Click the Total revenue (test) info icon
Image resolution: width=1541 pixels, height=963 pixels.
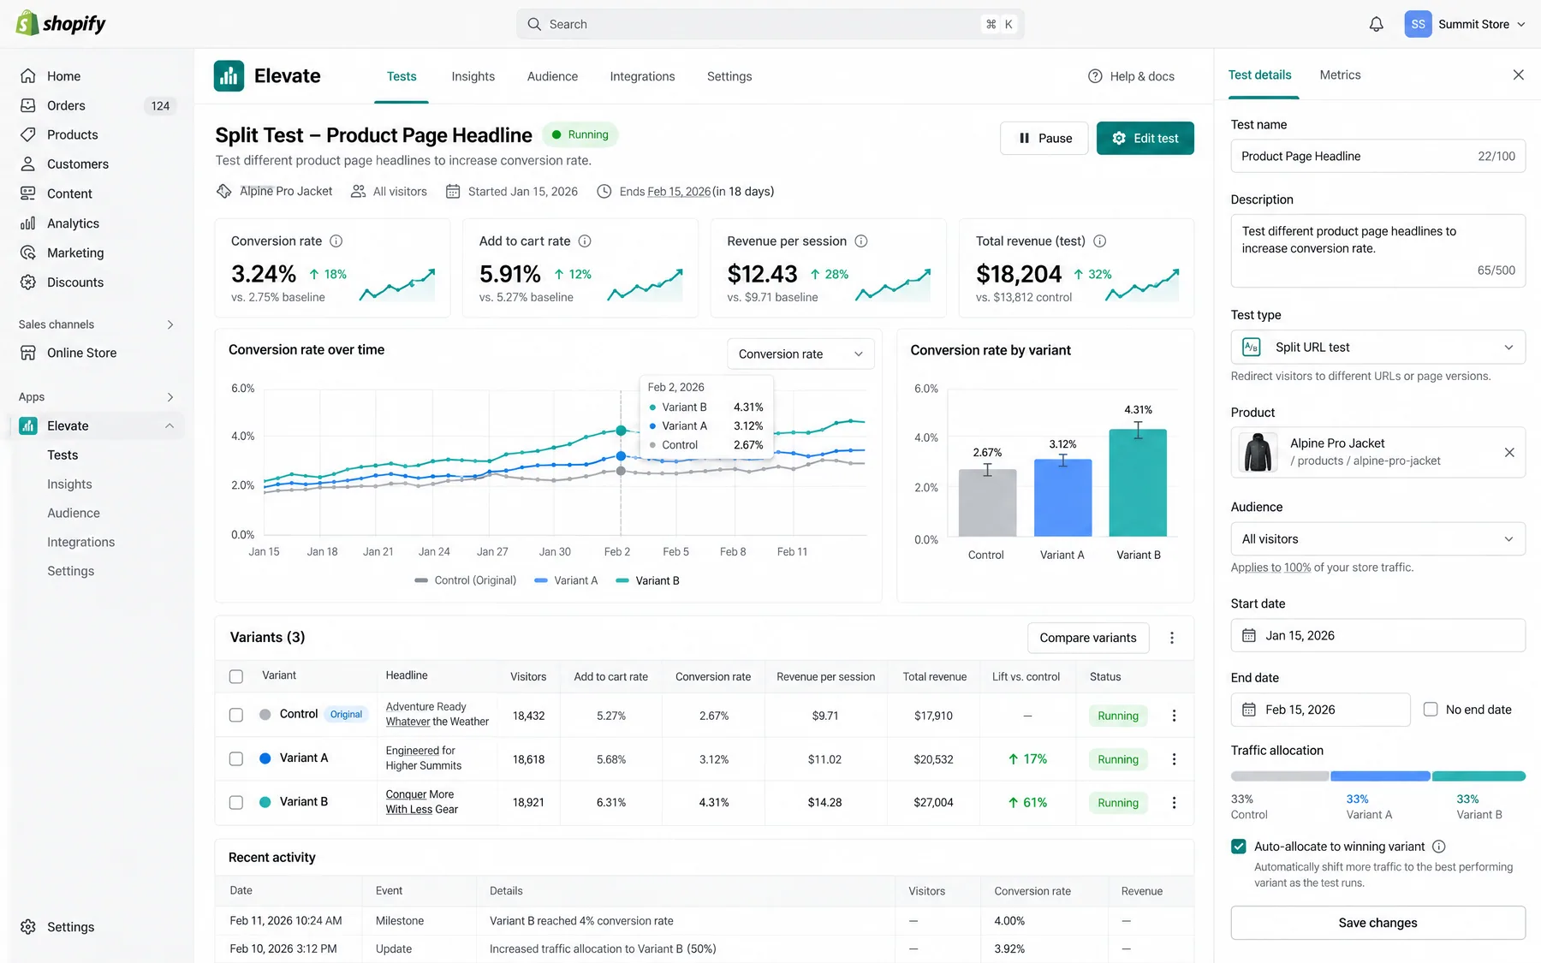1100,241
